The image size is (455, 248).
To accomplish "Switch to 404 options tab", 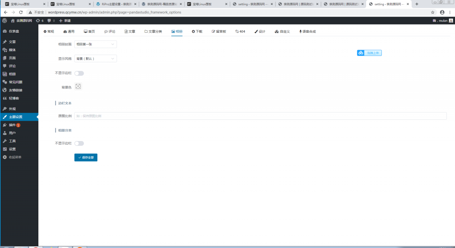I will click(x=240, y=32).
